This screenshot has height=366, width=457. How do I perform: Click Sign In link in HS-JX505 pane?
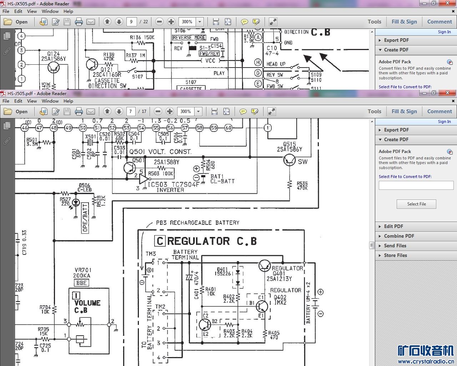point(444,32)
